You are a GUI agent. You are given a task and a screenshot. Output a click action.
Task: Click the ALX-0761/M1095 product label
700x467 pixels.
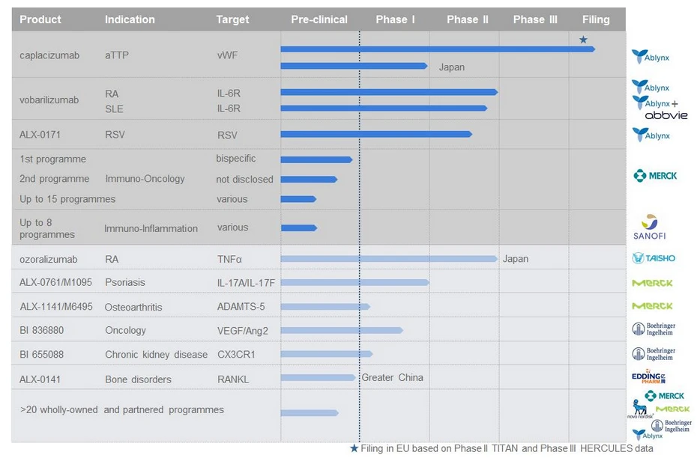(x=55, y=282)
